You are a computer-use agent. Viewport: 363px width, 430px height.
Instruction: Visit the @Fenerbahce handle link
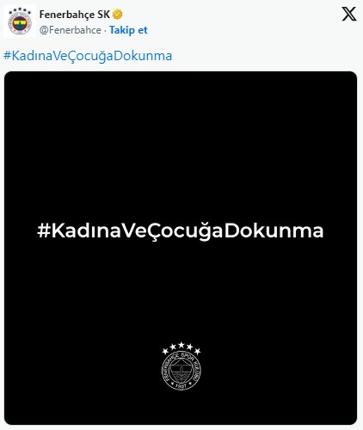[71, 30]
